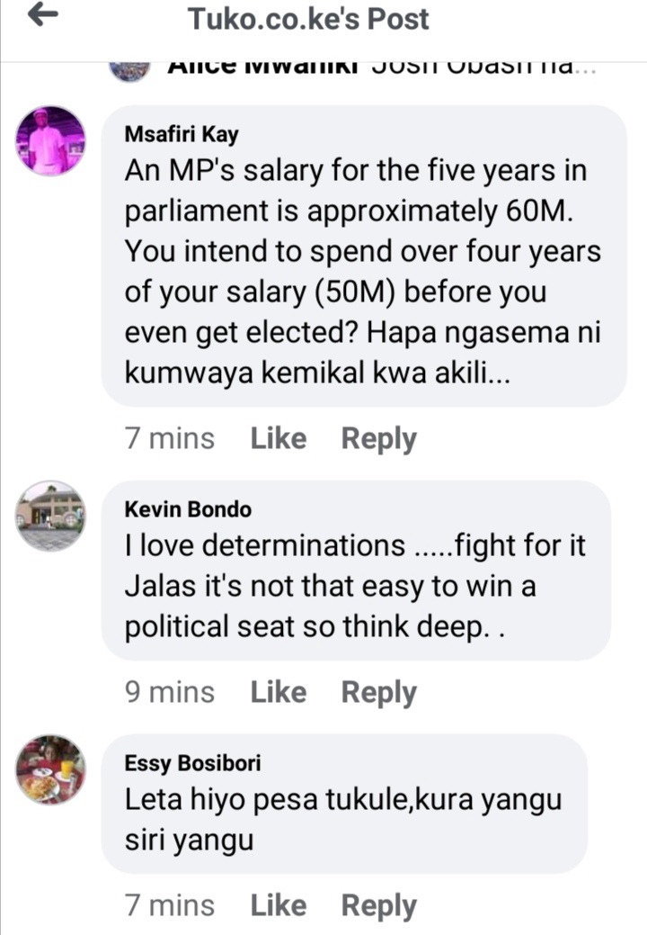Select Msafiri Kay's MP salary comment text
Viewport: 647px width, 935px height.
pyautogui.click(x=362, y=271)
